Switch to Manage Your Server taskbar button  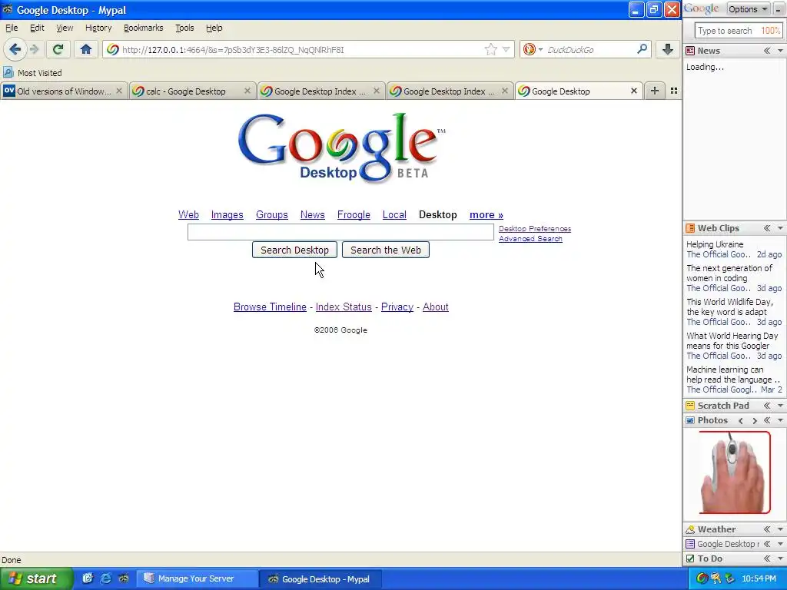198,578
